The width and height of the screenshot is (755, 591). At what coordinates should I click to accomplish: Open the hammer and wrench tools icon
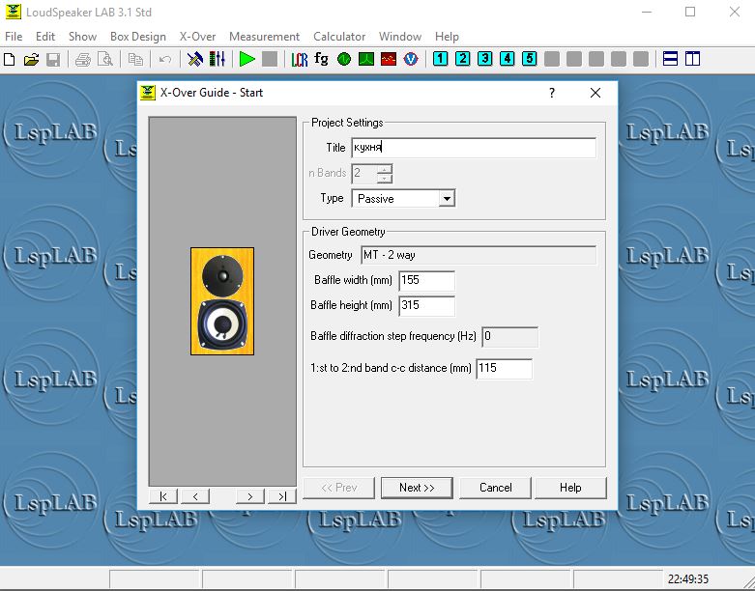pyautogui.click(x=195, y=59)
